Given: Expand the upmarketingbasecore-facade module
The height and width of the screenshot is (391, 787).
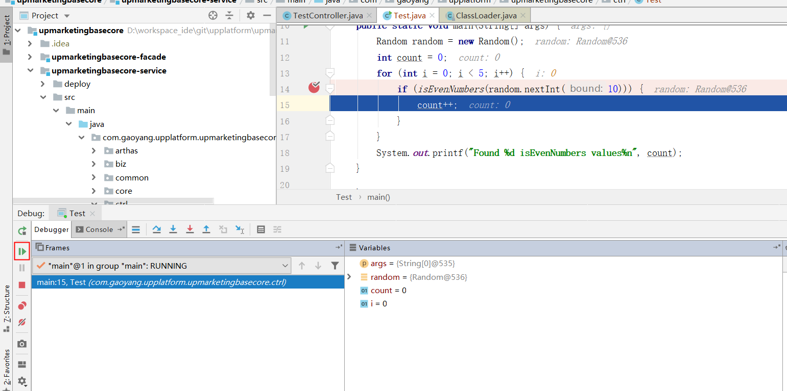Looking at the screenshot, I should point(30,57).
